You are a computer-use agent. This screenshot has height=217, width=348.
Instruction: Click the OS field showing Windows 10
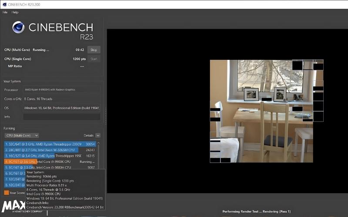[x=62, y=108]
